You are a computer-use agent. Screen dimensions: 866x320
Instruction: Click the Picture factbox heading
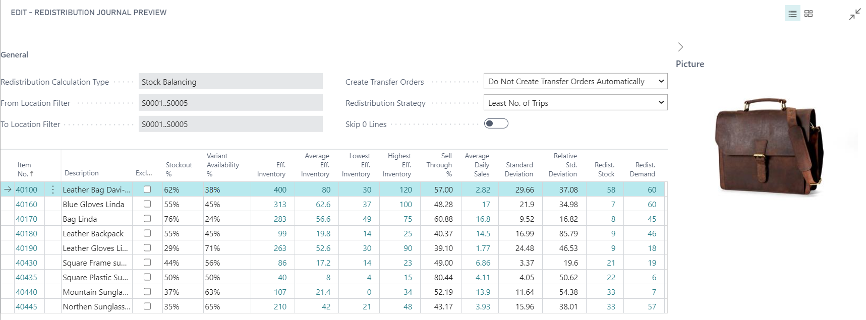tap(689, 64)
